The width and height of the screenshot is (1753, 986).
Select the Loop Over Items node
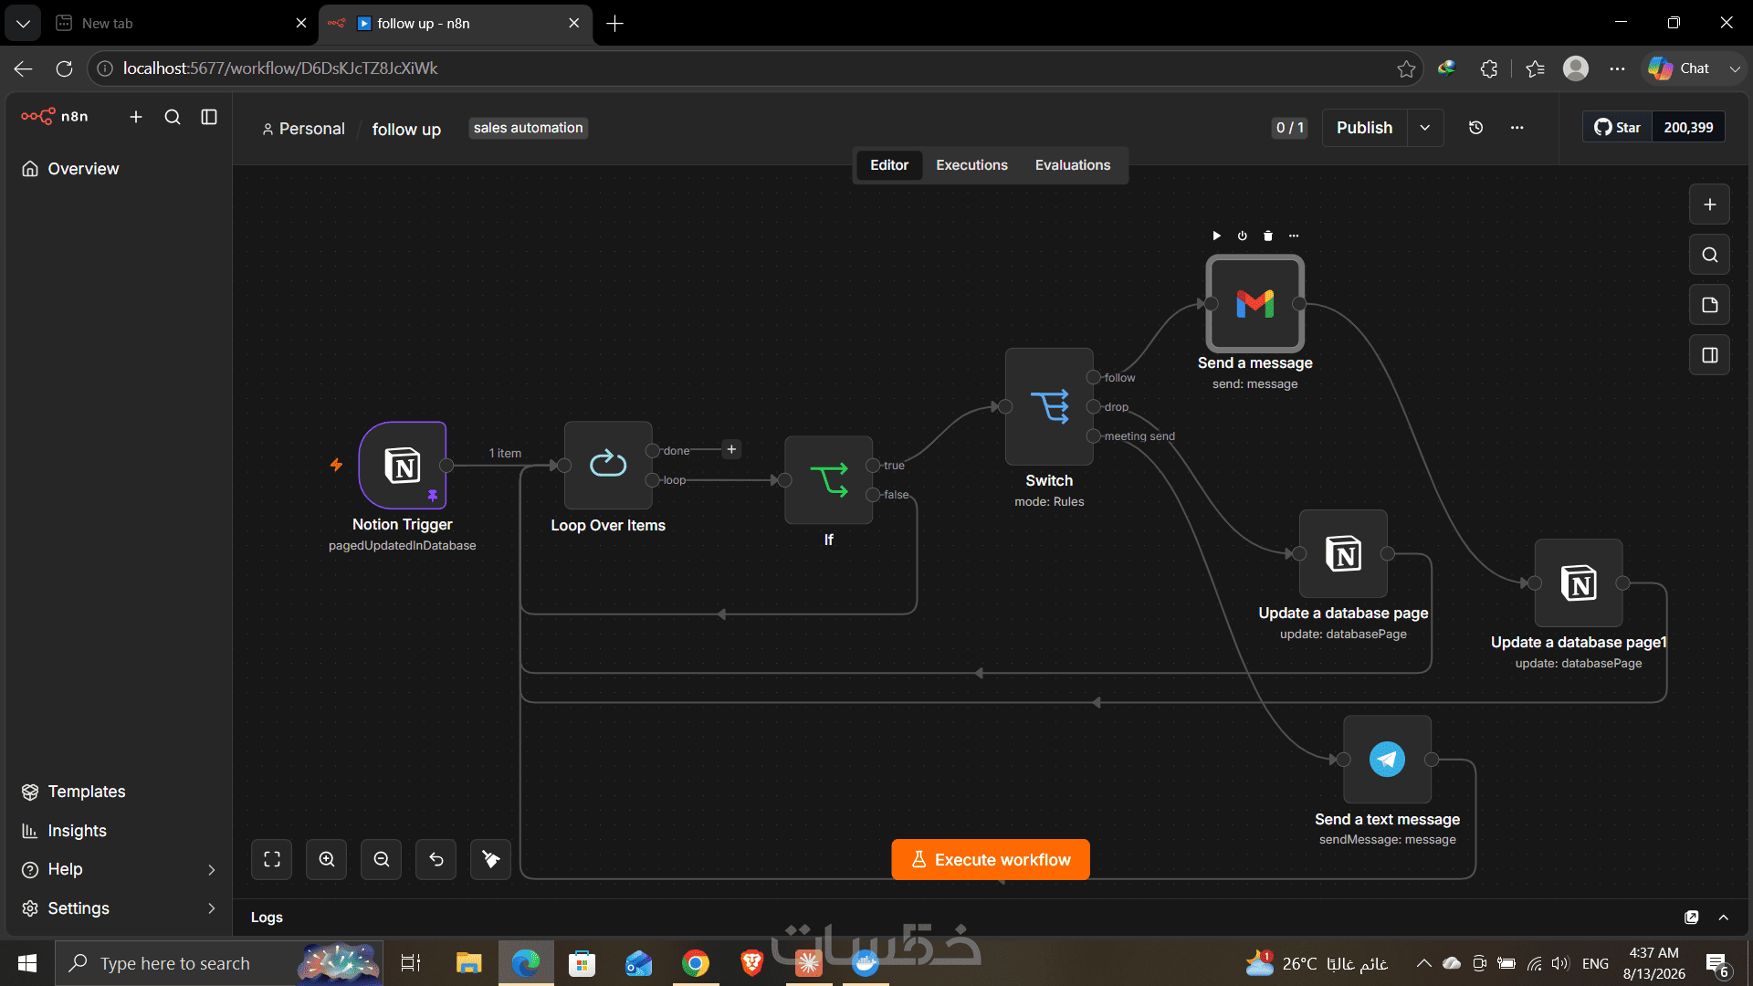pos(608,465)
